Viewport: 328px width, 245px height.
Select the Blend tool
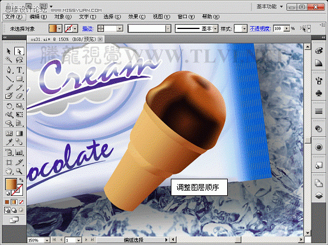[x=19, y=142]
